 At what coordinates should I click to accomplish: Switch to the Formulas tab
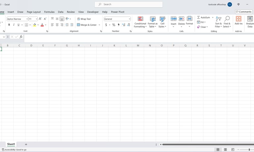49,12
